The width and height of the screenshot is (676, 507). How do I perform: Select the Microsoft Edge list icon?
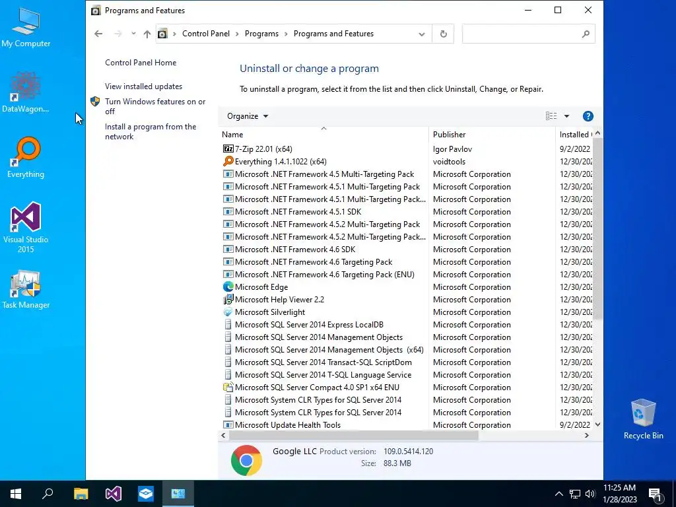click(228, 287)
